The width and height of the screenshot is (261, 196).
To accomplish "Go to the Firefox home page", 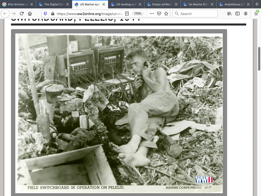I will click(30, 14).
